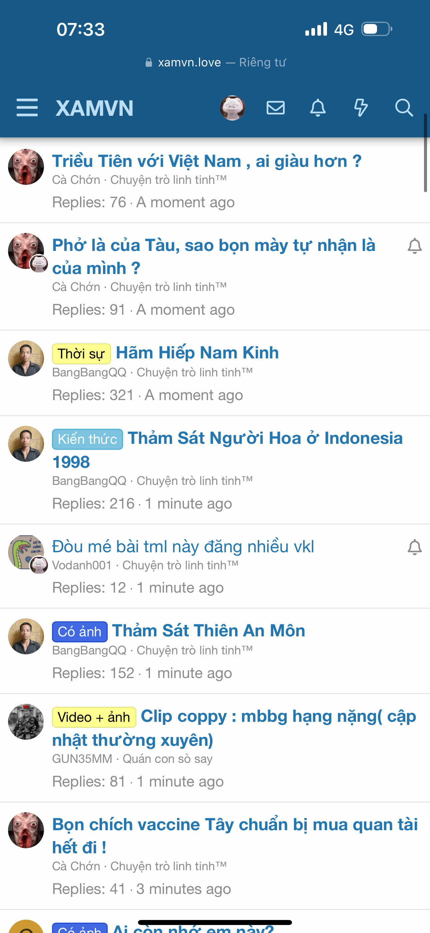The image size is (430, 933).
Task: Click the XAMVN site logo
Action: tap(94, 108)
